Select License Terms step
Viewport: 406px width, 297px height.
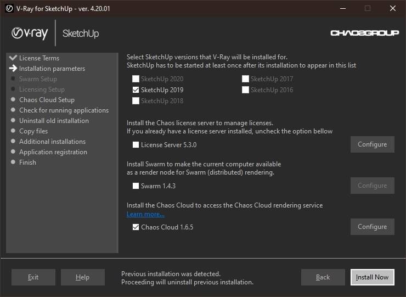(x=39, y=58)
